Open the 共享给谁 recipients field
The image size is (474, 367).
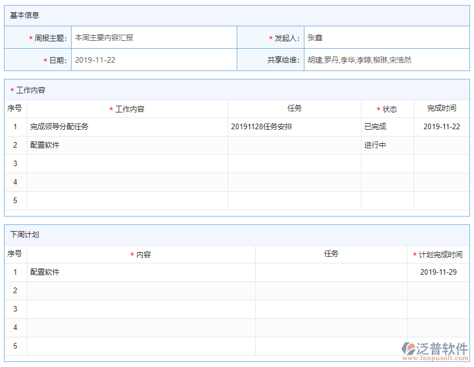(386, 60)
